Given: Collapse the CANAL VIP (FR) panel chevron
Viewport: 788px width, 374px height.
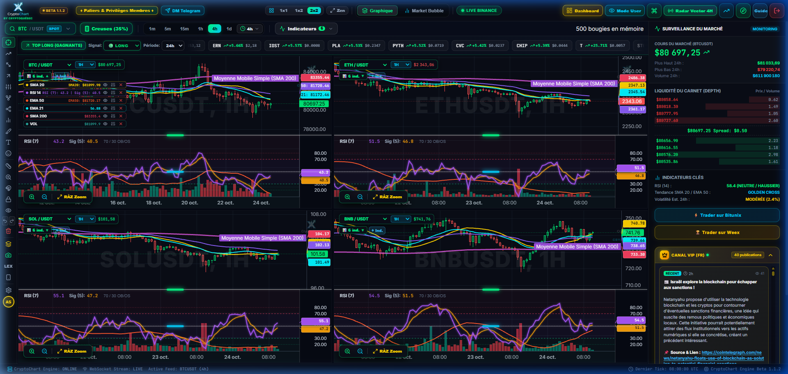Looking at the screenshot, I should point(771,255).
